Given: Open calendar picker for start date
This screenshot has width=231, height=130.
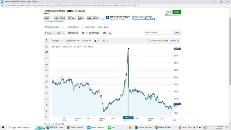Looking at the screenshot, I should pos(83,33).
